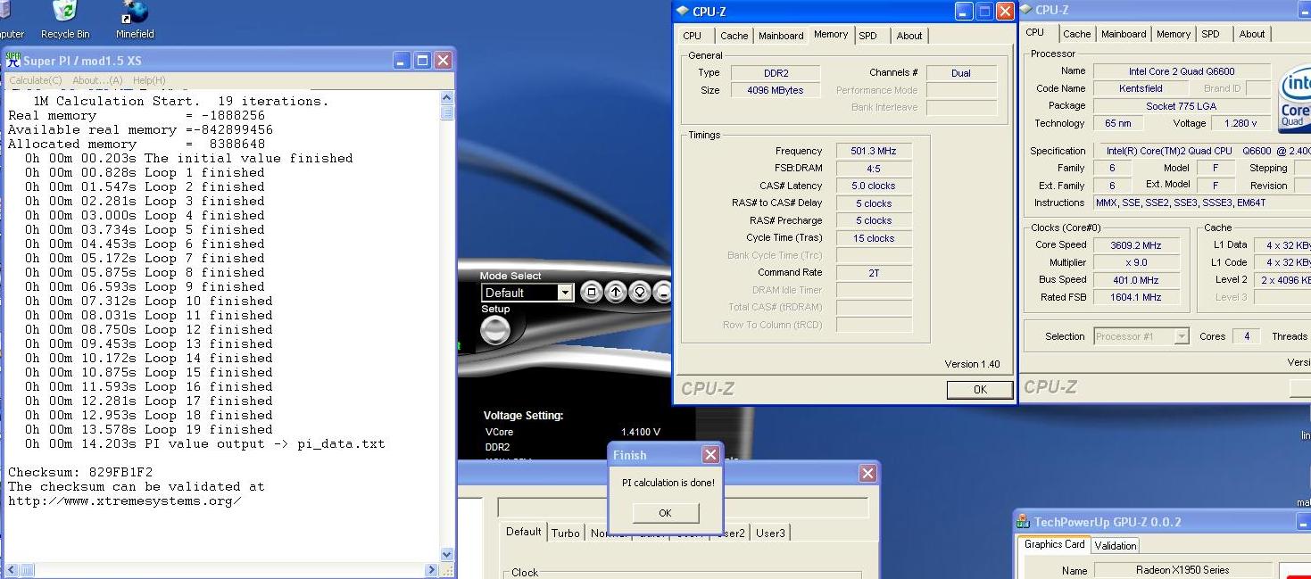Click the Loop 19 finished line
Image resolution: width=1311 pixels, height=579 pixels.
148,429
